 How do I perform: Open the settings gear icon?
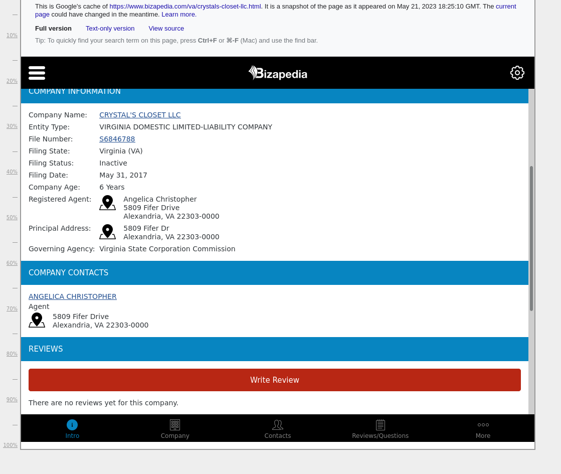(517, 73)
